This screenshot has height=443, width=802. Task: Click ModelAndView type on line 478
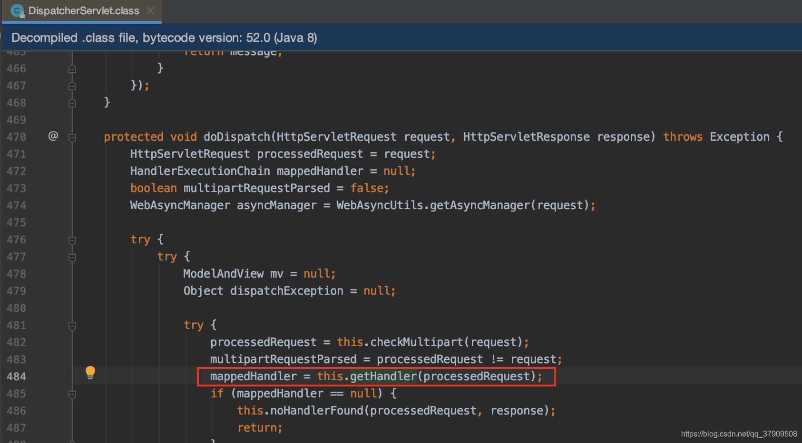pyautogui.click(x=224, y=274)
